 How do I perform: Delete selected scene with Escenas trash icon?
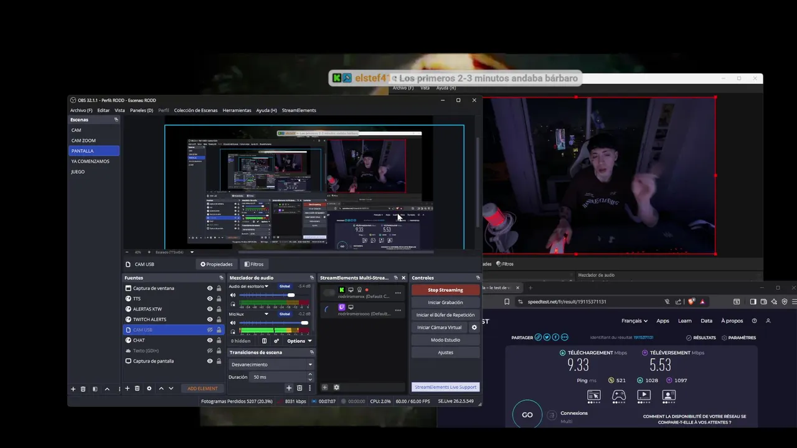pyautogui.click(x=83, y=389)
